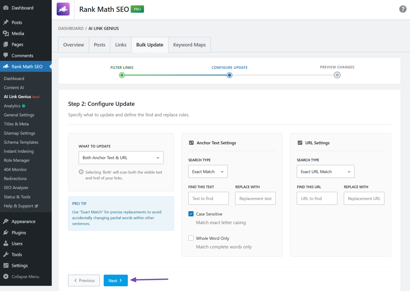Uncheck the Case Sensitive checkbox
This screenshot has width=410, height=291.
click(x=191, y=214)
